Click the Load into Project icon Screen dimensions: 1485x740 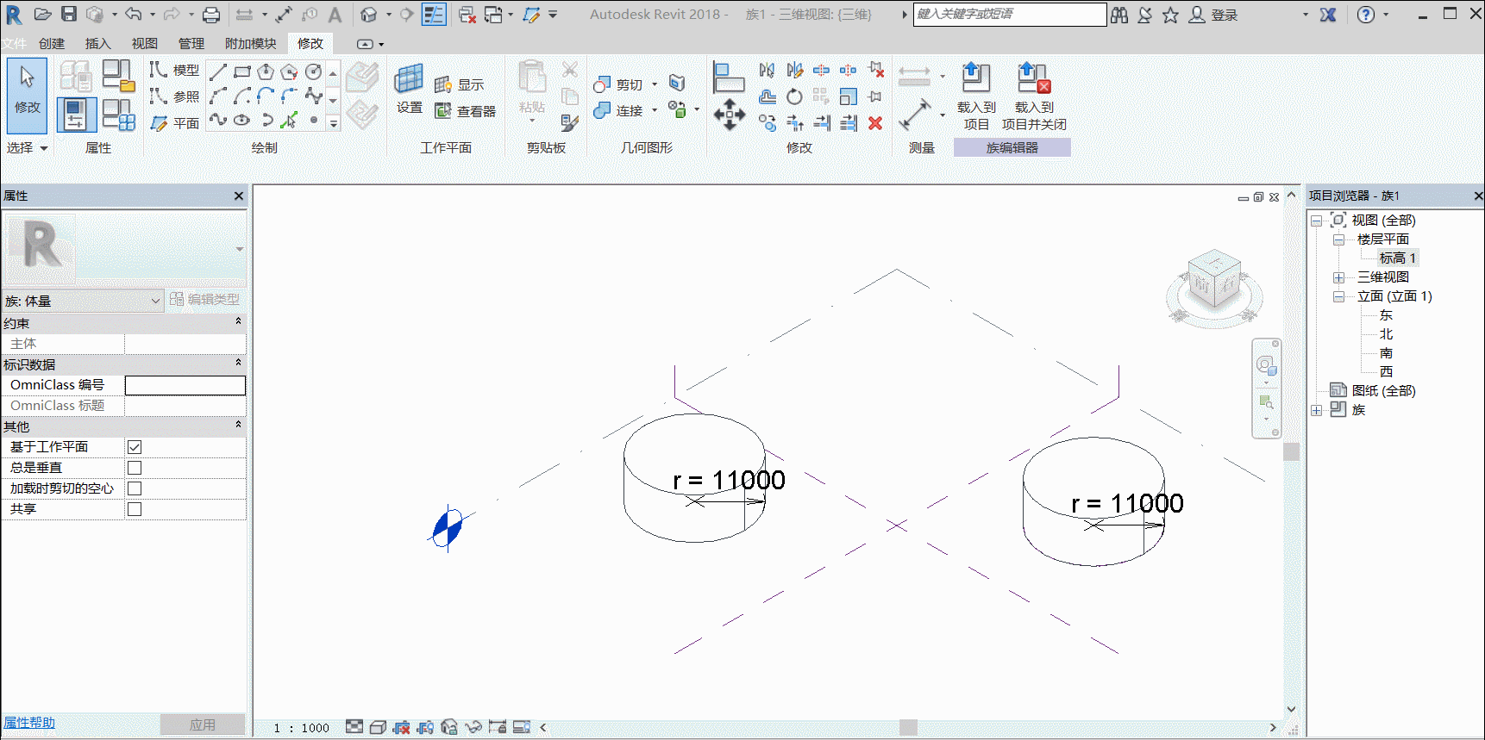pos(976,96)
